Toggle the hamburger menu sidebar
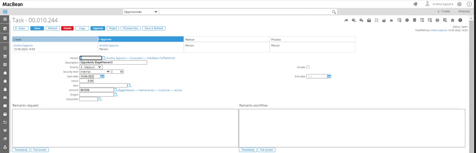This screenshot has height=153, width=476. 5,12
